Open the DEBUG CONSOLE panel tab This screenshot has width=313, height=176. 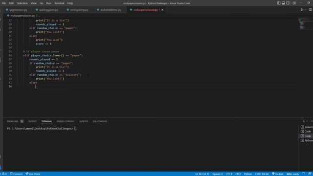point(66,121)
